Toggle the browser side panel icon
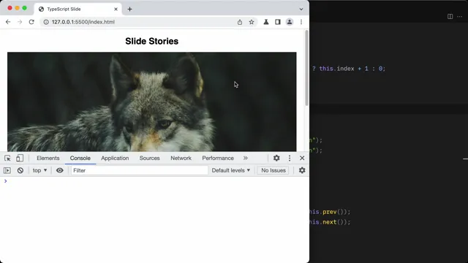Image resolution: width=468 pixels, height=263 pixels. click(278, 22)
